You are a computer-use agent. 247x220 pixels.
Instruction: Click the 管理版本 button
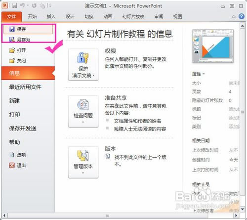click(x=83, y=162)
